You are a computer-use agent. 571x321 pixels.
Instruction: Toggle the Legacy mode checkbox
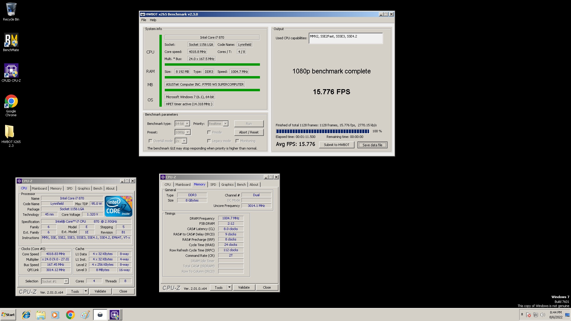pos(209,141)
